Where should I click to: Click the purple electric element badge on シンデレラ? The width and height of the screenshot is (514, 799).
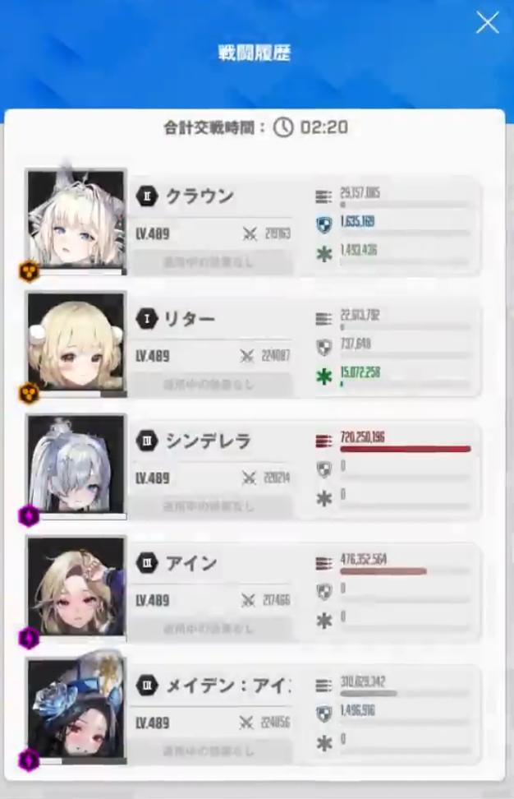29,515
